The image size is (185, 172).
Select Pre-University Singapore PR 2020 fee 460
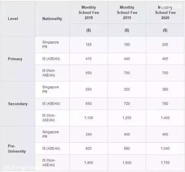point(165,134)
